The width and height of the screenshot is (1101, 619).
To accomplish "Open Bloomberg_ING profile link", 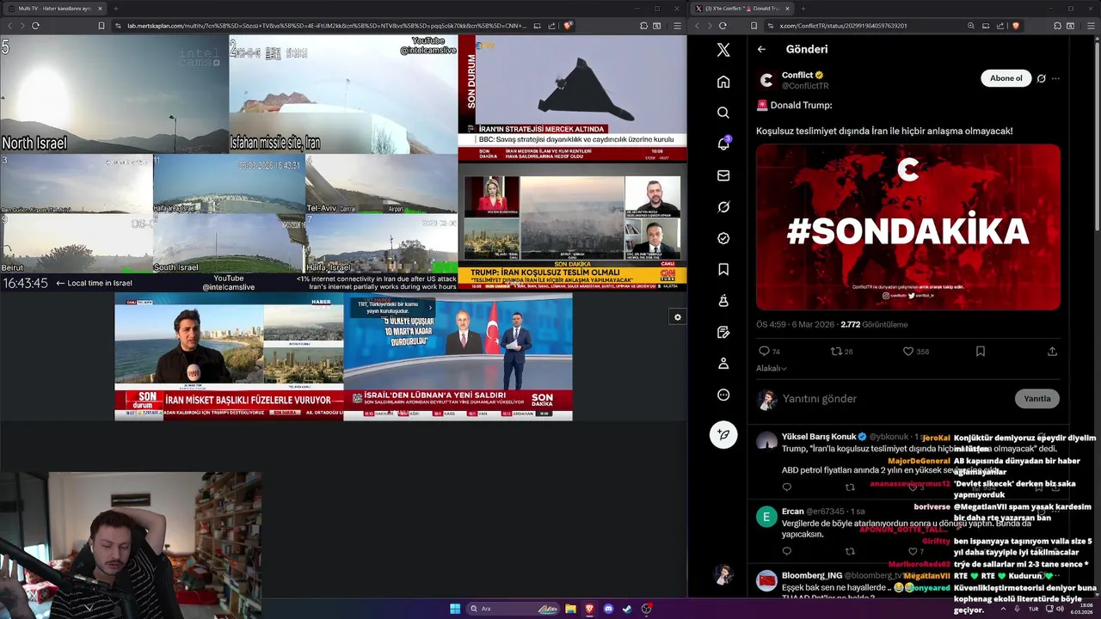I will pos(812,575).
